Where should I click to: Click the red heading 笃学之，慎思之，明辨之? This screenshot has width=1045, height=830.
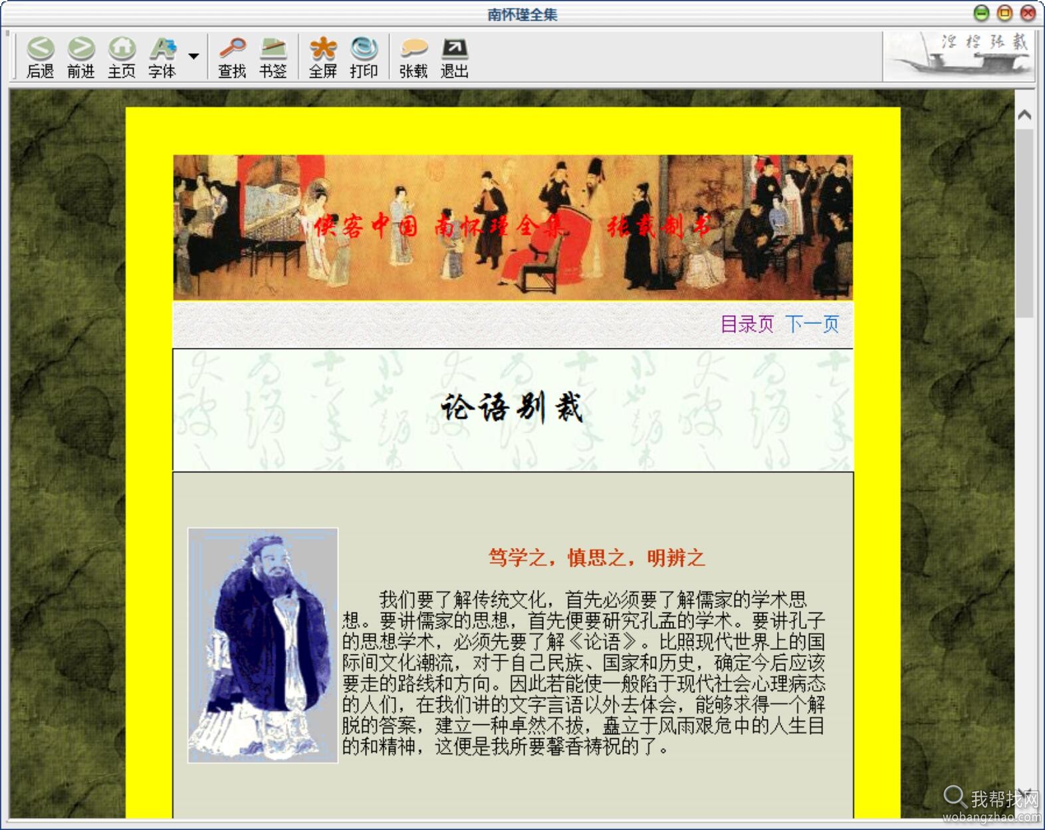596,557
